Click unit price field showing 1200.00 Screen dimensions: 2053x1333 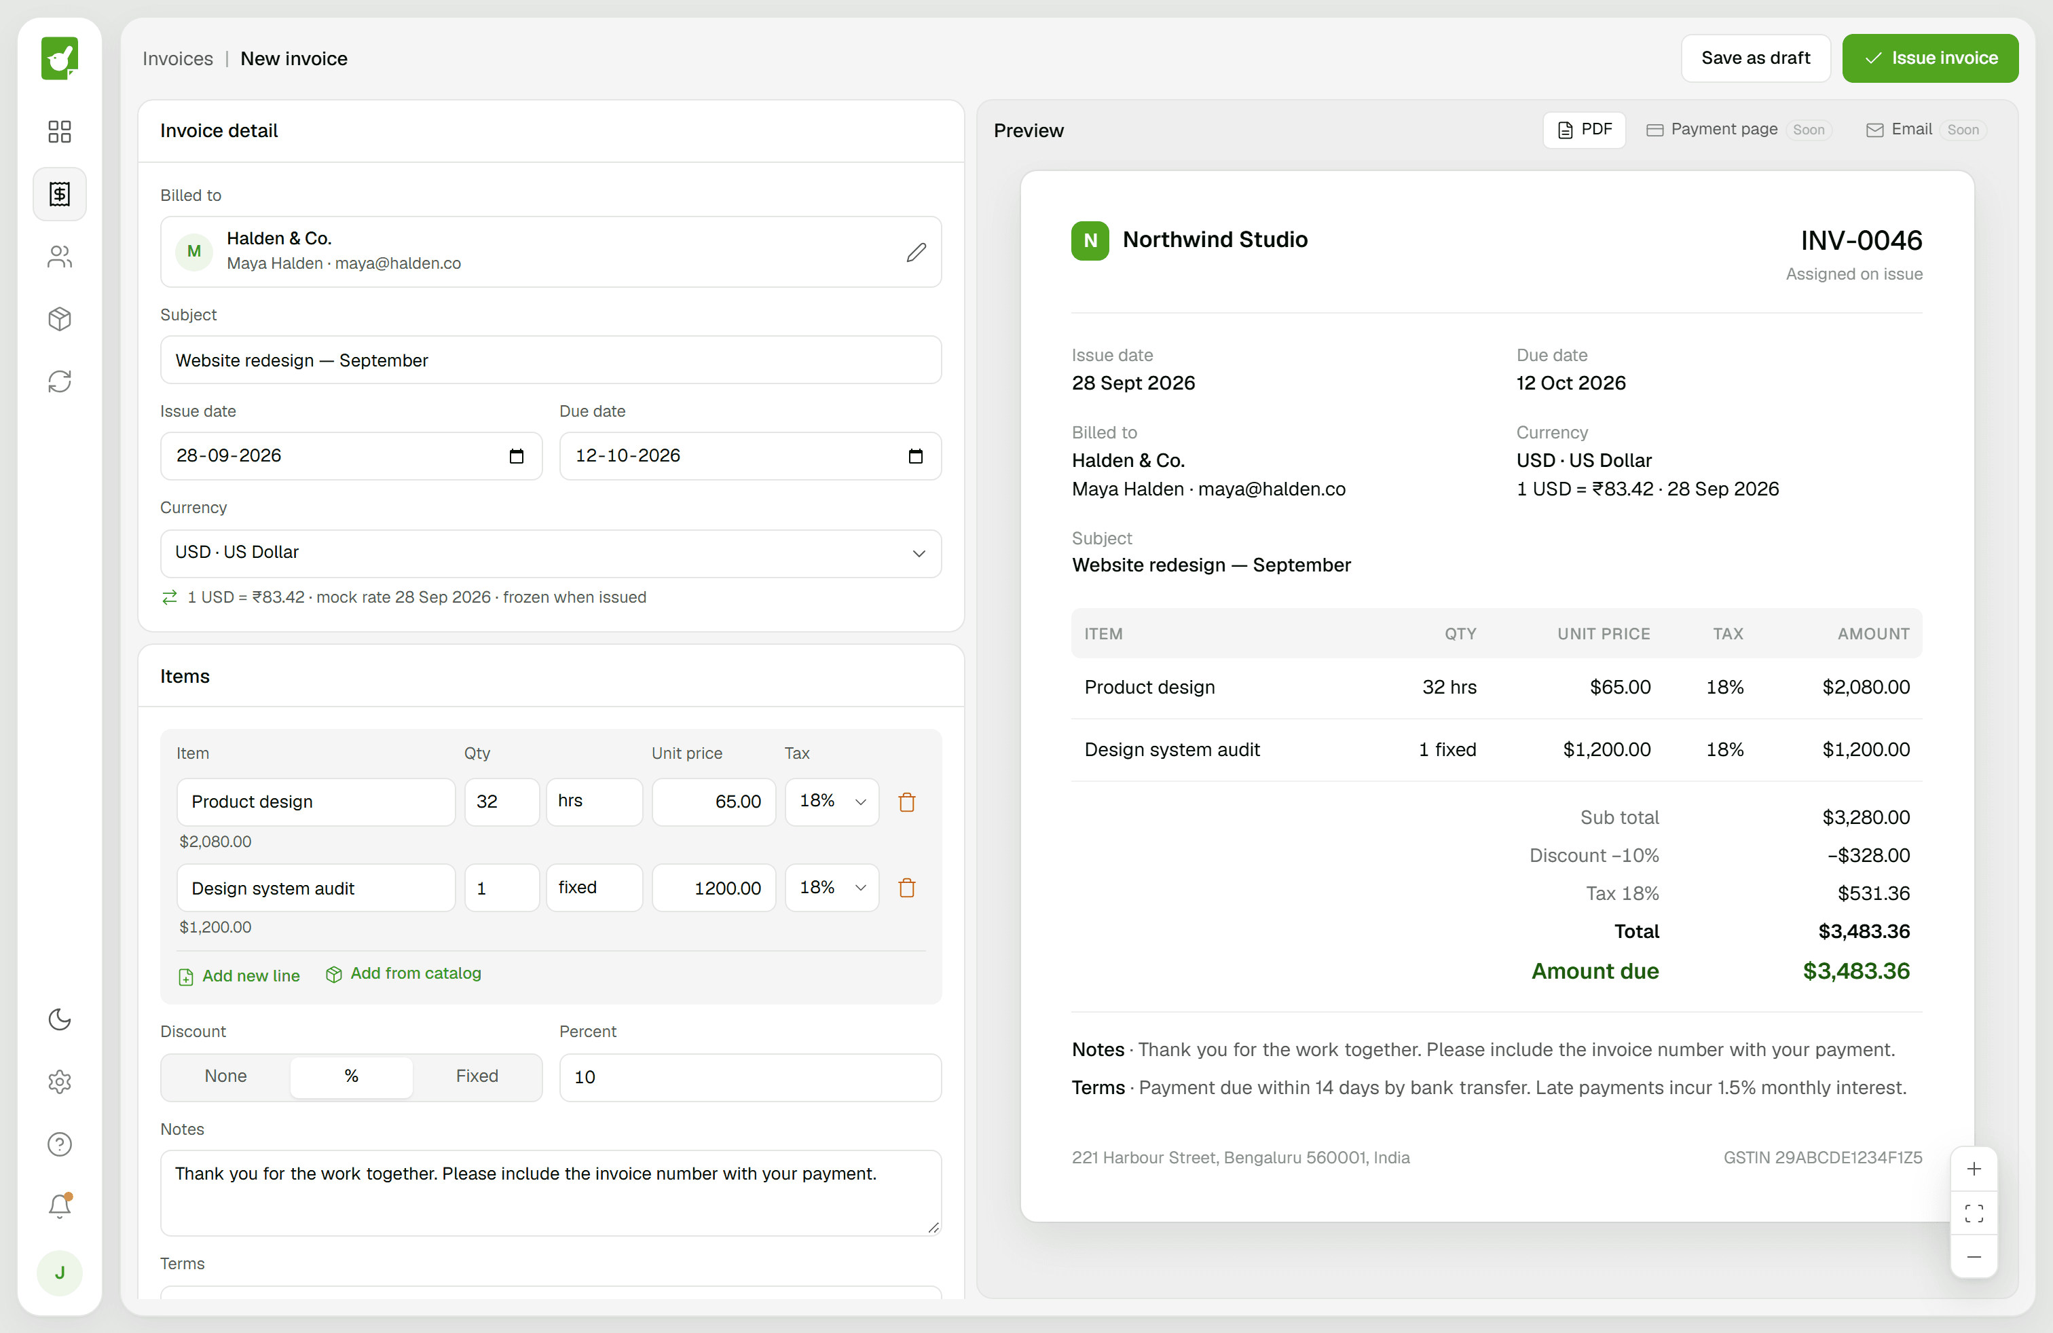pyautogui.click(x=714, y=887)
